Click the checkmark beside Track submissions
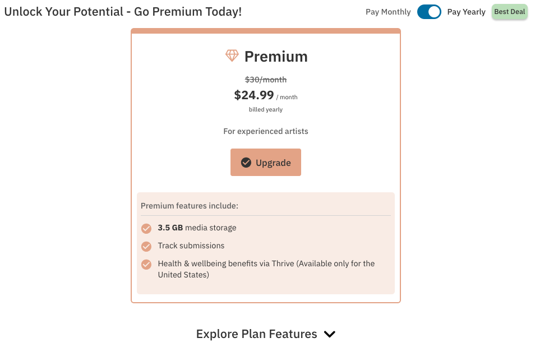Screen dimensions: 535x361 point(146,246)
